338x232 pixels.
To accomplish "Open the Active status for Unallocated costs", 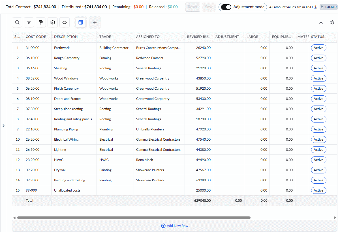I will 318,190.
